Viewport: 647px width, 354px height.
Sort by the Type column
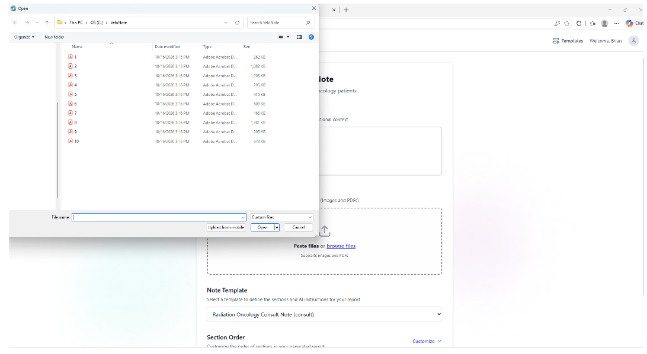207,47
